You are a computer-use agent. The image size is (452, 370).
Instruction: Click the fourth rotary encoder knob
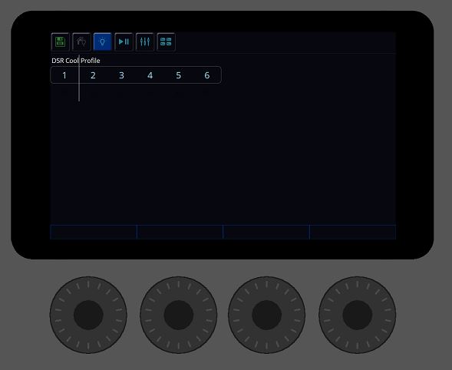tap(357, 315)
